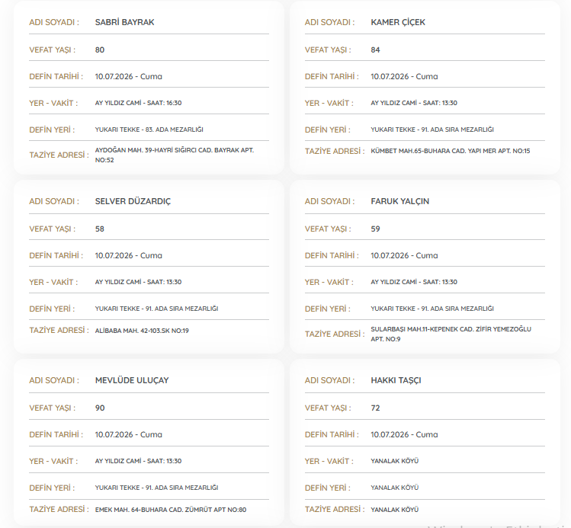Image resolution: width=571 pixels, height=528 pixels.
Task: Click FARUK YALÇIN name heading
Action: coord(399,201)
